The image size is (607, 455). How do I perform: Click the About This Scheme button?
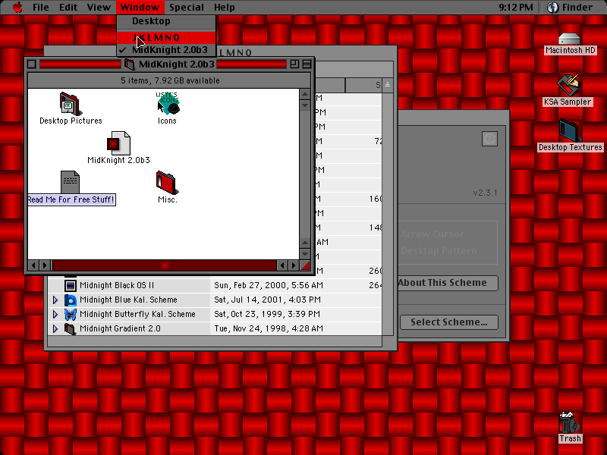pyautogui.click(x=448, y=283)
